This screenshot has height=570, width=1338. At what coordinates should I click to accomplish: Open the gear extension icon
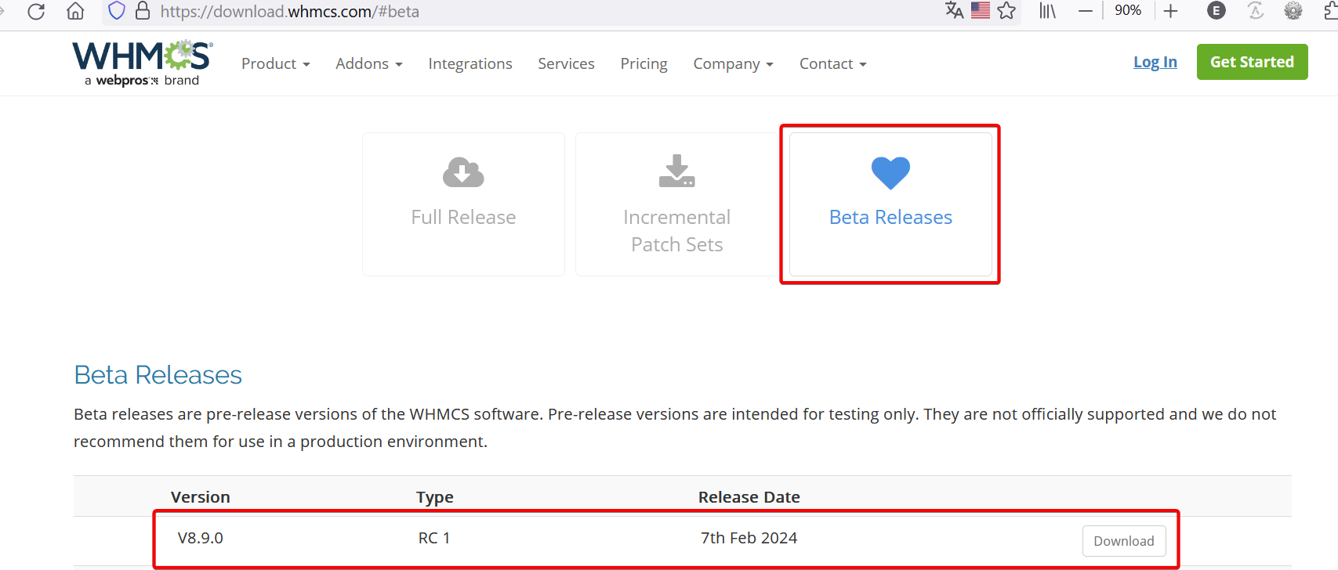point(1293,10)
